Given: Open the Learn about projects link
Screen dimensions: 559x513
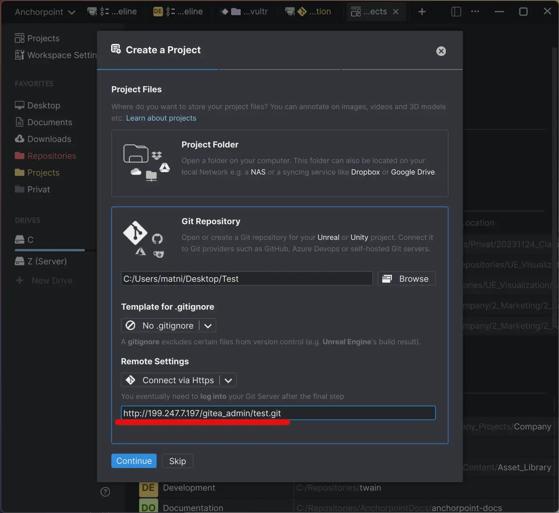Looking at the screenshot, I should point(161,118).
